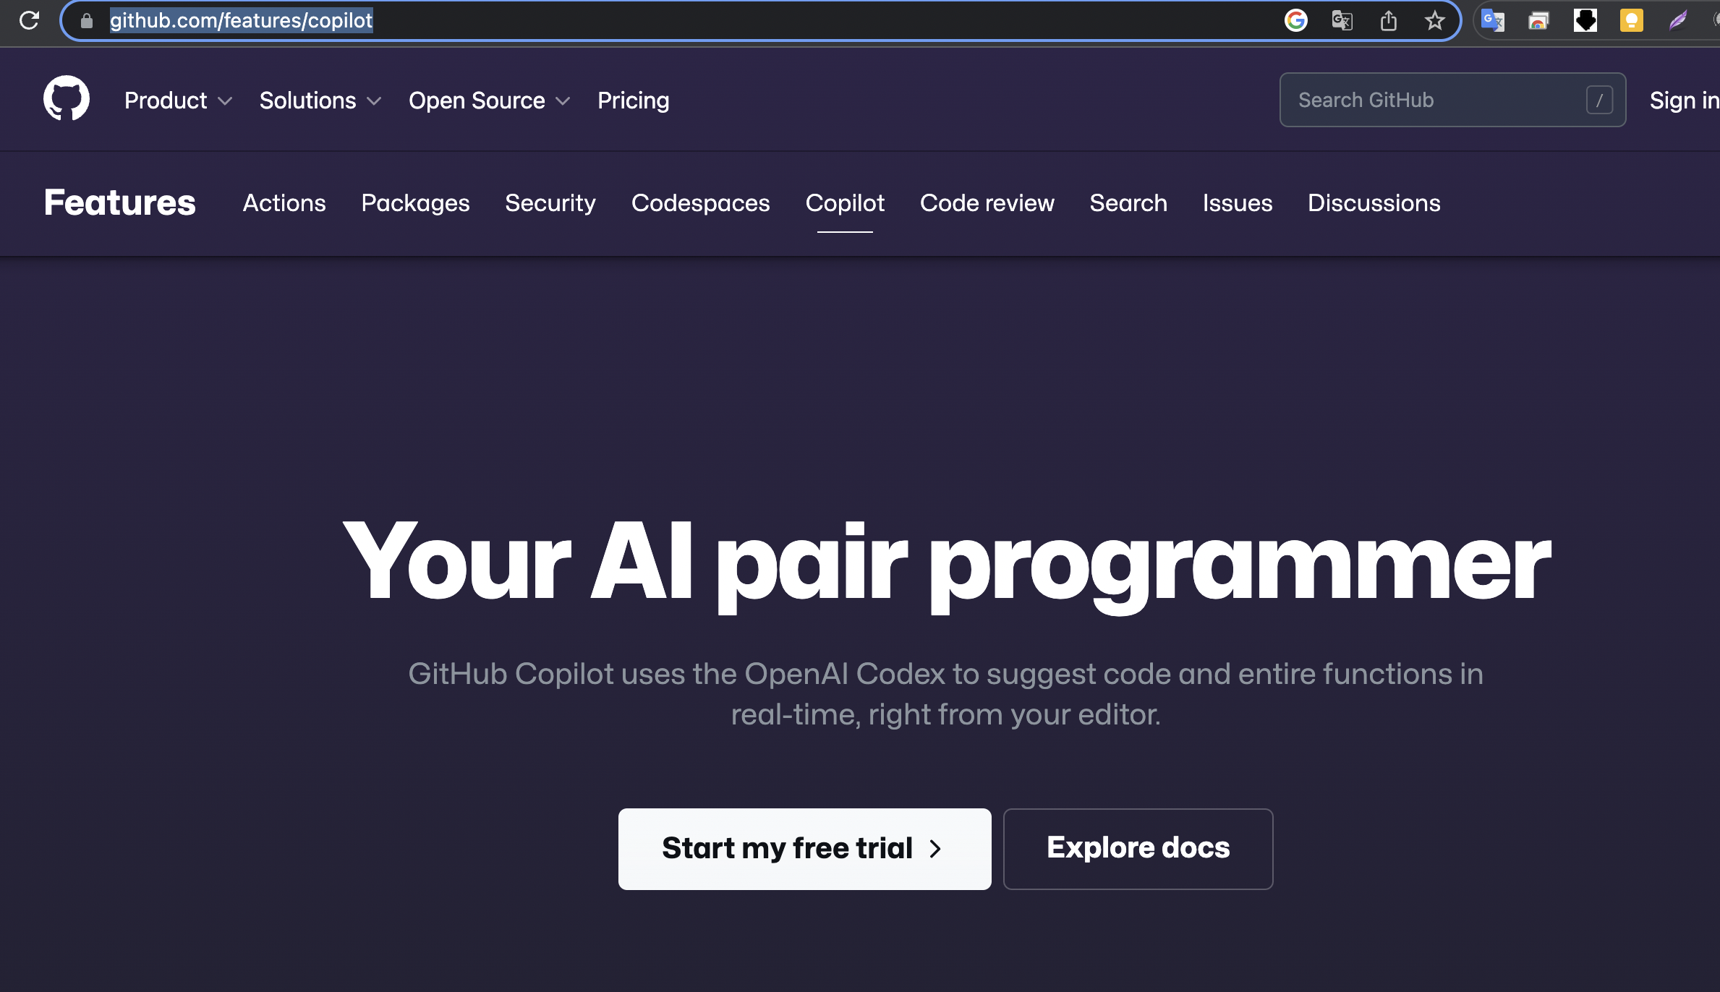This screenshot has height=992, width=1720.
Task: Bookmark this page with star icon
Action: (1434, 20)
